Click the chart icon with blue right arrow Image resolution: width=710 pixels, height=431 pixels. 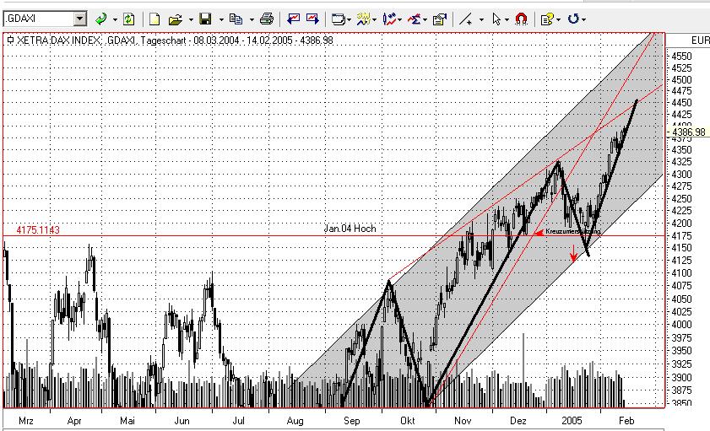click(x=312, y=19)
